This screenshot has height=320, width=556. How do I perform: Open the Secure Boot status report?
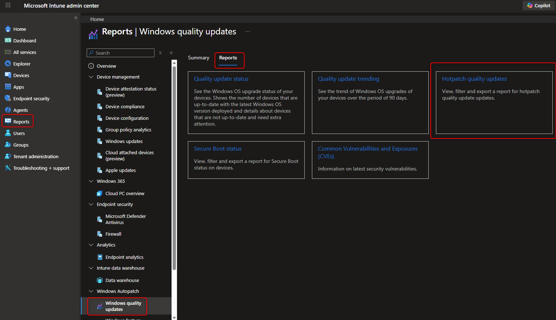(217, 148)
